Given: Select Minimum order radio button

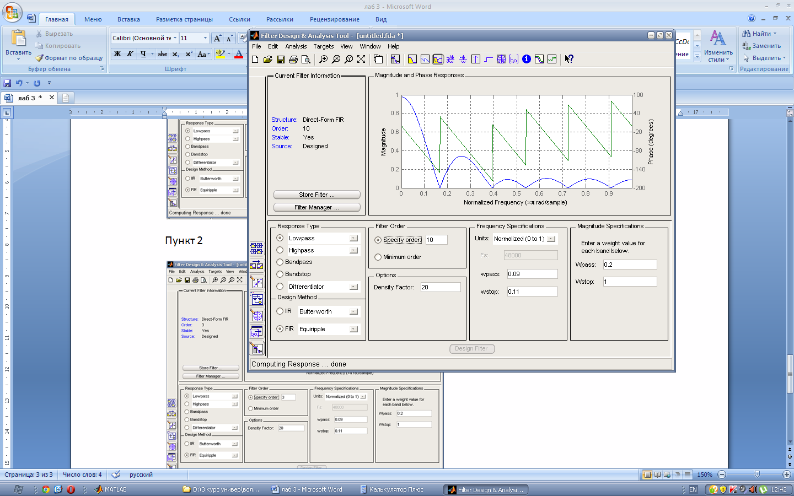Looking at the screenshot, I should (x=378, y=257).
